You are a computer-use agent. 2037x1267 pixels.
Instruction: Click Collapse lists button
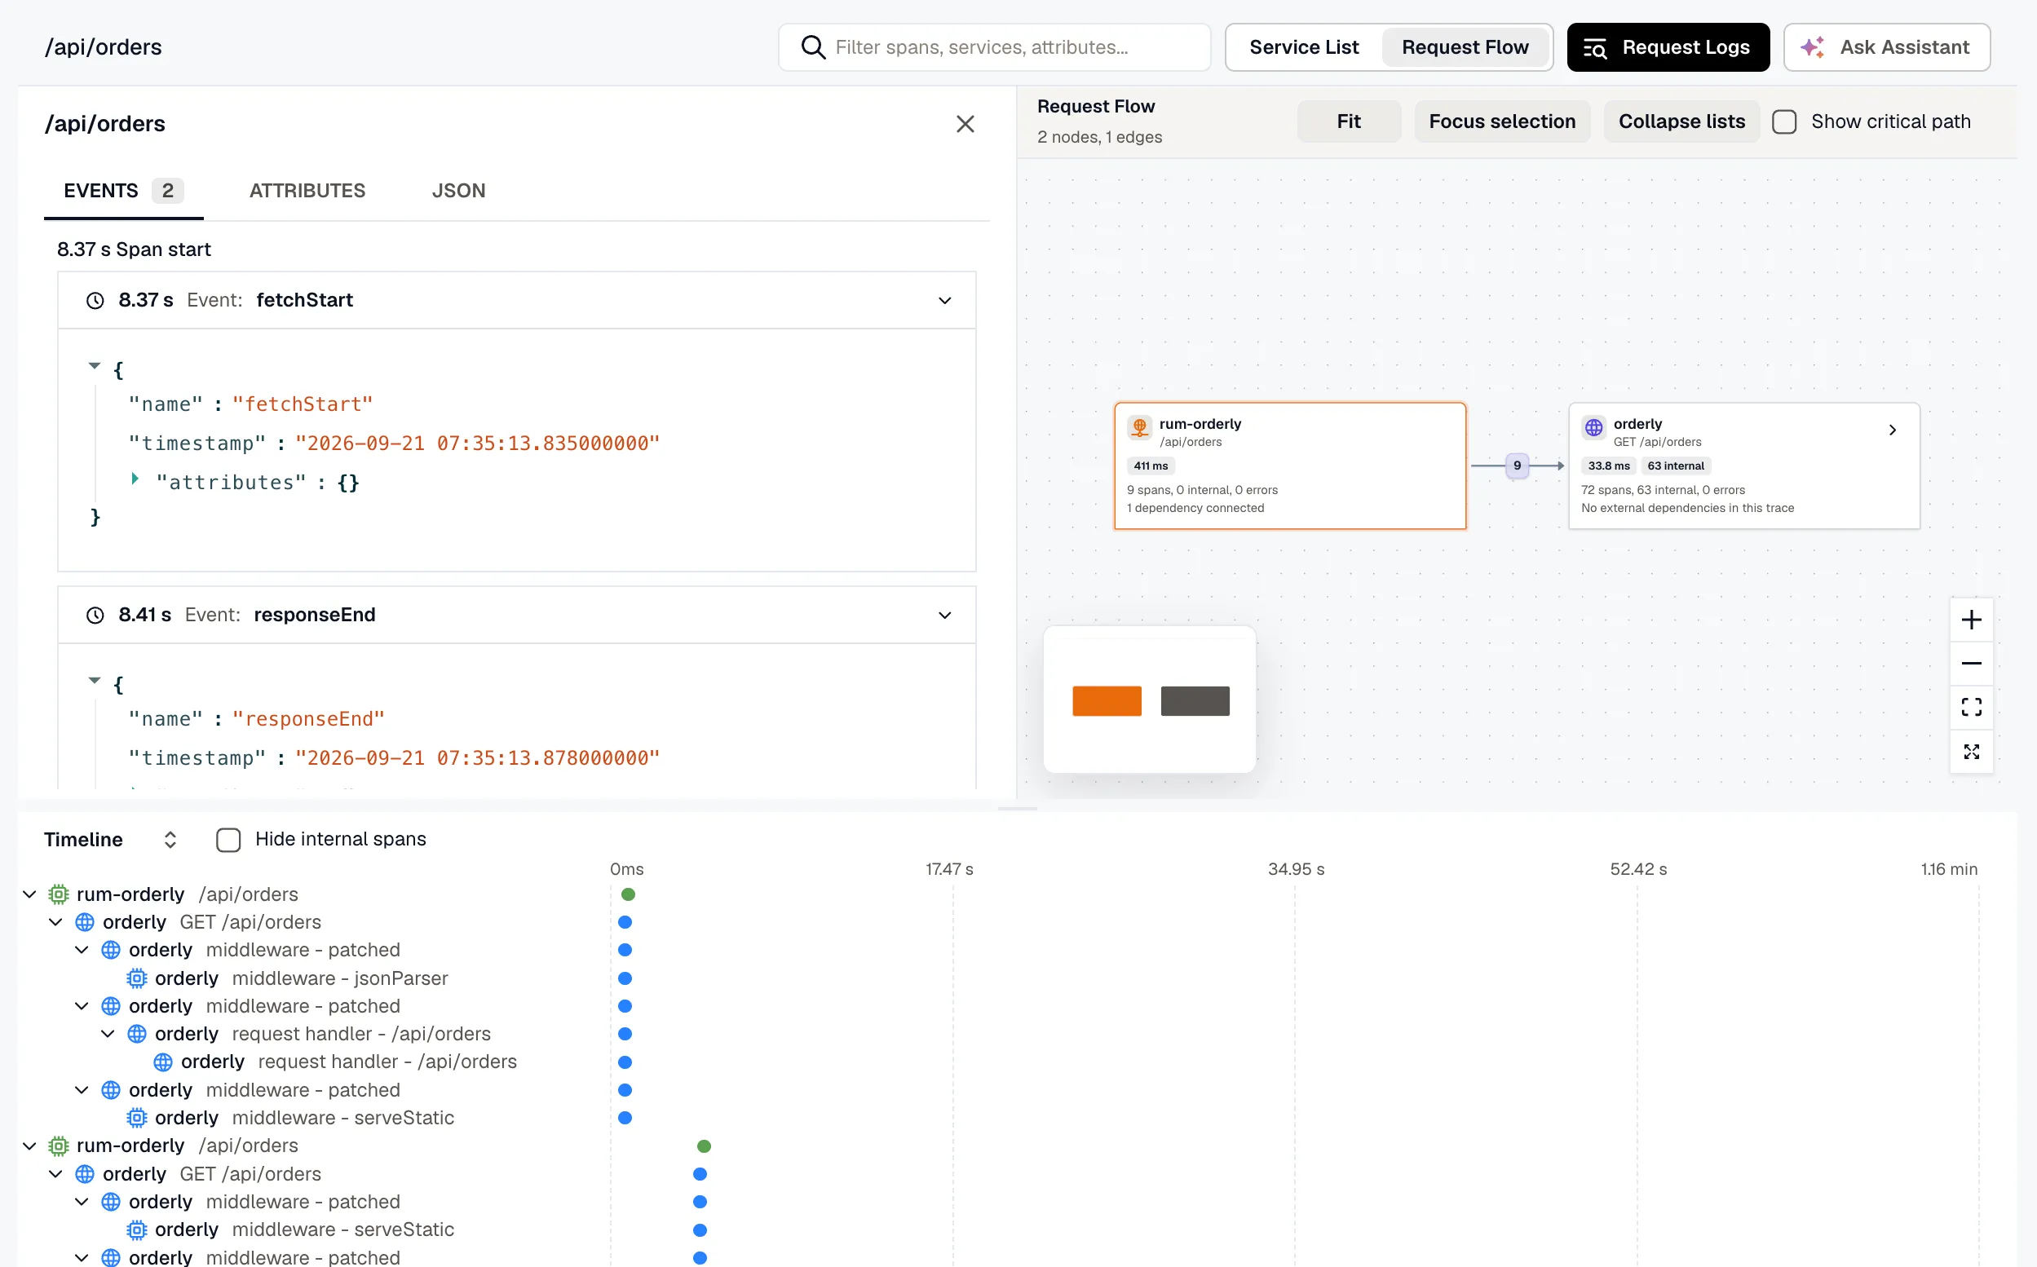click(1681, 122)
